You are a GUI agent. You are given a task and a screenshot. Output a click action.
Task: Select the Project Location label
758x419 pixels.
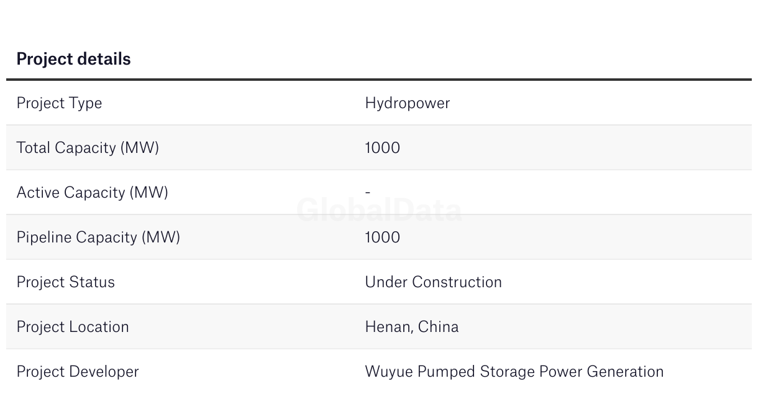tap(73, 327)
